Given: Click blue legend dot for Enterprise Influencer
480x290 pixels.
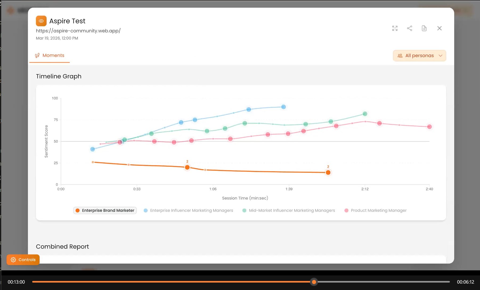Looking at the screenshot, I should tap(146, 210).
